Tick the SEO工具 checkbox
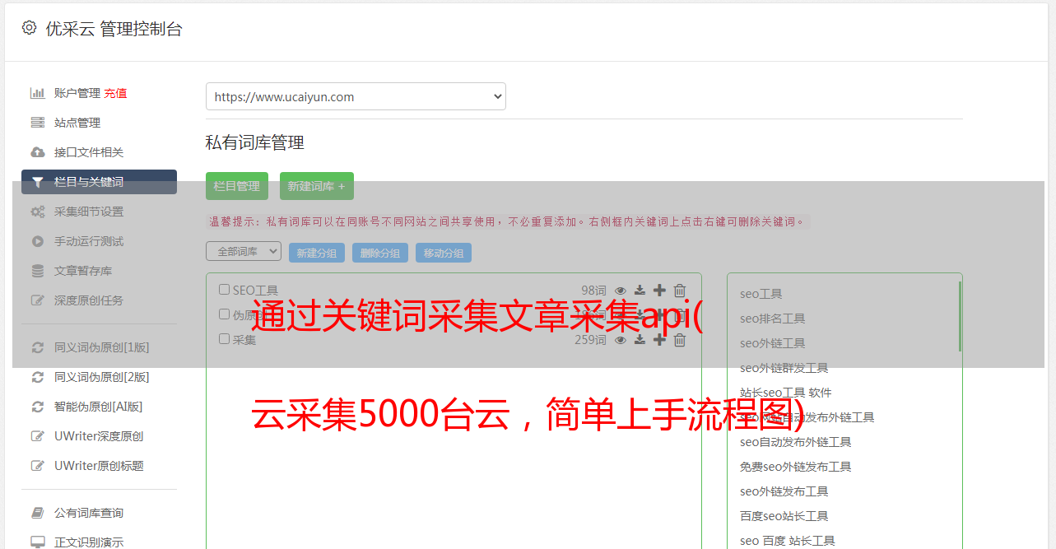The width and height of the screenshot is (1056, 549). [224, 290]
